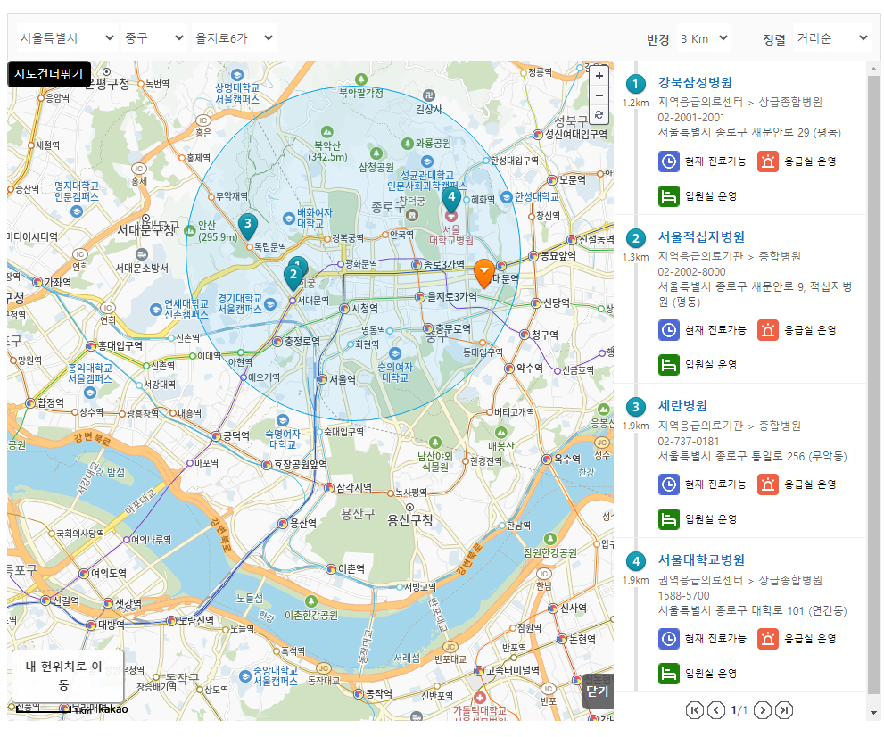Click scrollbar down arrow in results list
This screenshot has width=884, height=737.
873,713
